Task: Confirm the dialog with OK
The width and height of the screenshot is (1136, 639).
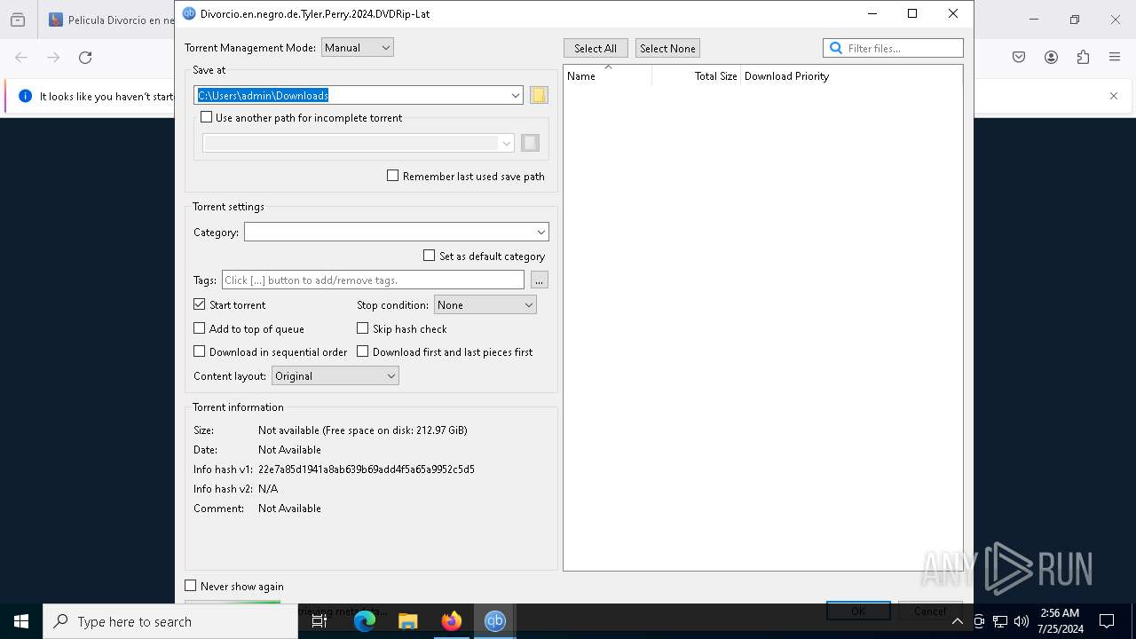Action: coord(858,610)
